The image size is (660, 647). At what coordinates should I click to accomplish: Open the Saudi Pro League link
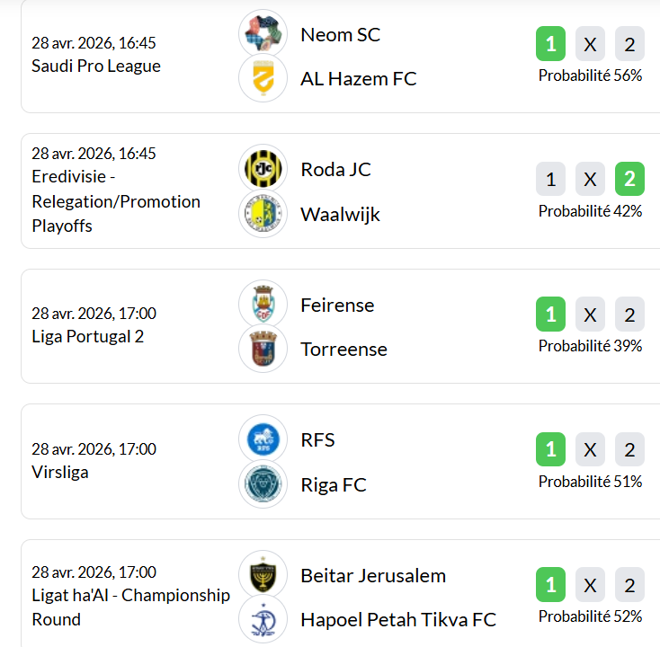(96, 66)
